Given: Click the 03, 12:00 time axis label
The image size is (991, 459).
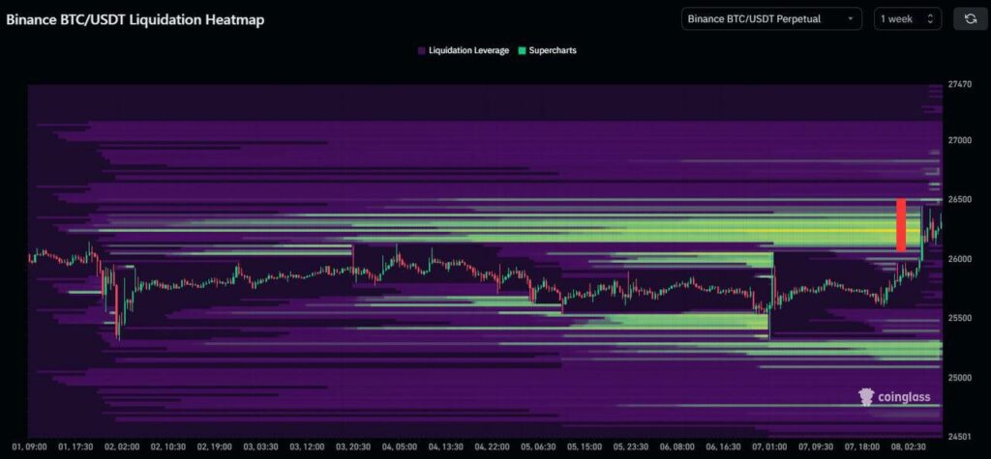Looking at the screenshot, I should click(x=307, y=447).
